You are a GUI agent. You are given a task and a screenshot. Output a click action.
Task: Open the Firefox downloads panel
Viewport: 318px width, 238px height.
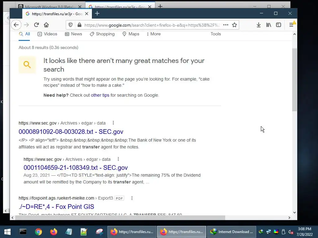[259, 25]
